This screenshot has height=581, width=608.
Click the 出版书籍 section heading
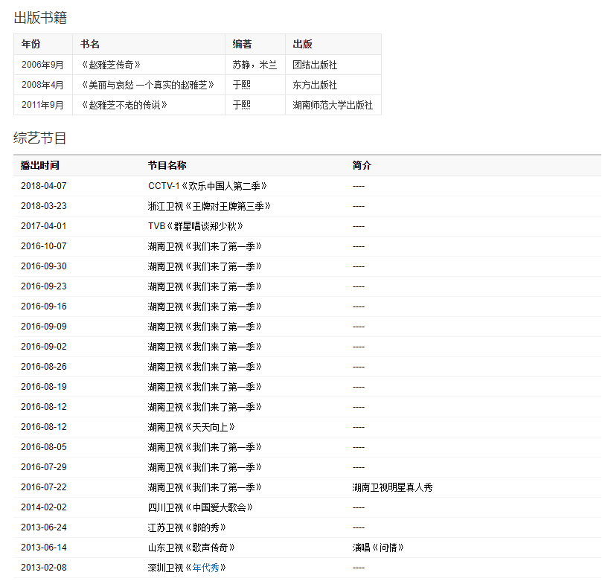coord(40,17)
